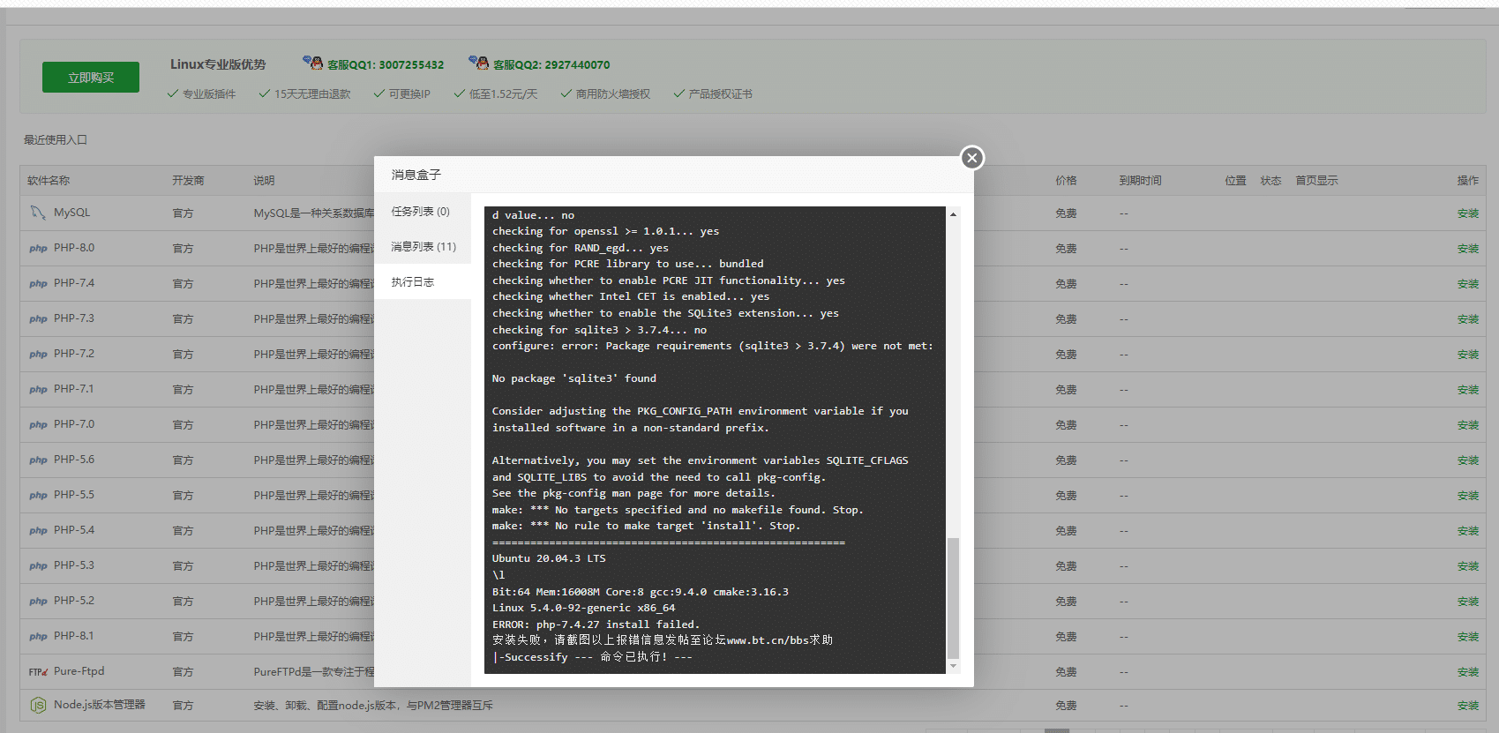This screenshot has width=1499, height=733.
Task: Install PHP-7.0 via its 安装 link
Action: pyautogui.click(x=1468, y=425)
